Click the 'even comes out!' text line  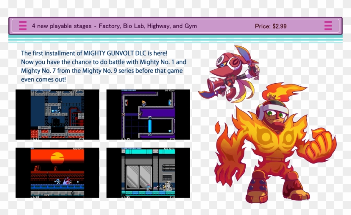(x=43, y=79)
